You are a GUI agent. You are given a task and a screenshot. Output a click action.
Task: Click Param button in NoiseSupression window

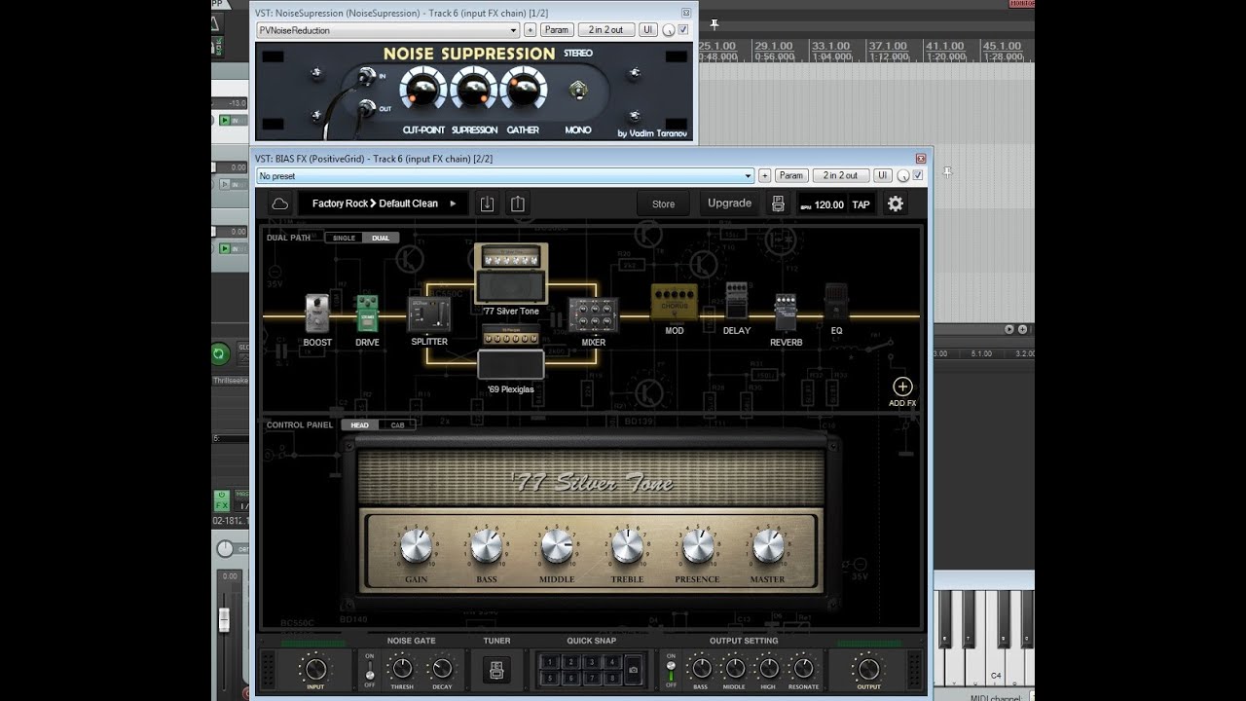pyautogui.click(x=557, y=30)
